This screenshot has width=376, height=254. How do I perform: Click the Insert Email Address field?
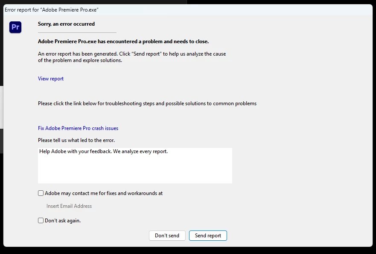tap(69, 206)
